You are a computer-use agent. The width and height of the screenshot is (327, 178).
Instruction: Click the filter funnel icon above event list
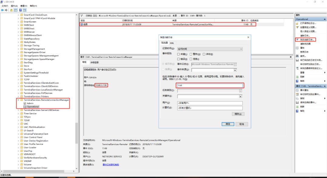(x=82, y=15)
